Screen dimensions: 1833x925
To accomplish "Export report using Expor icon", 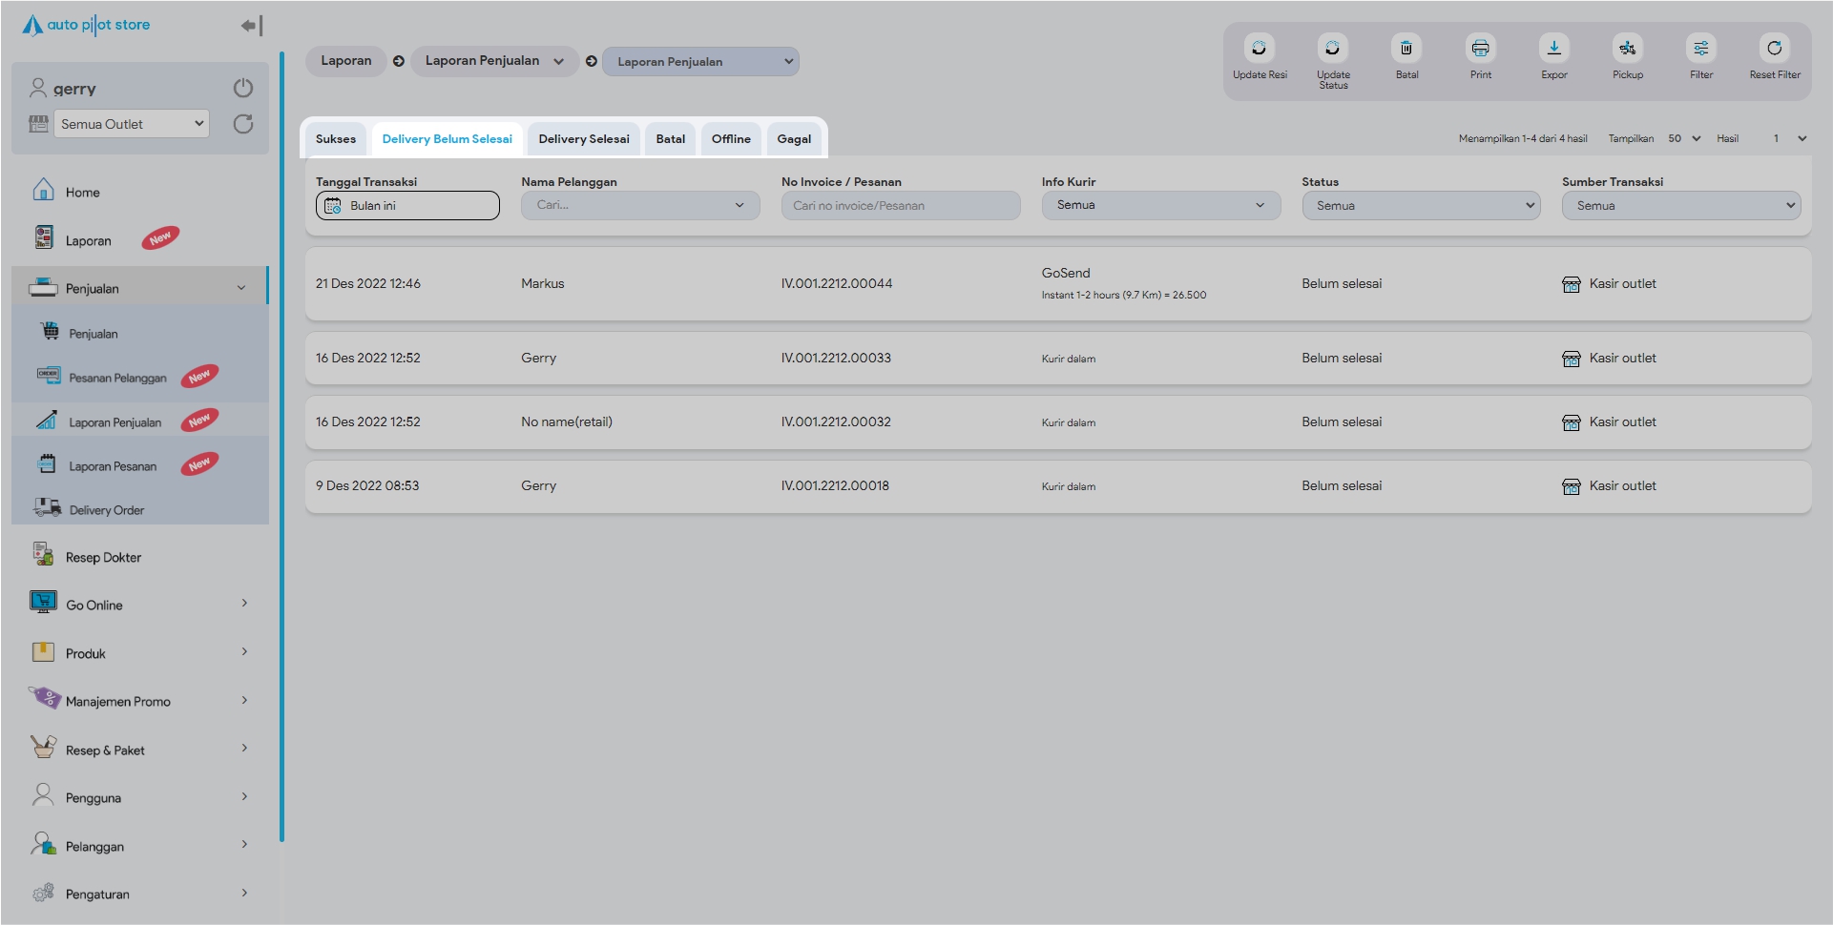I will 1553,49.
